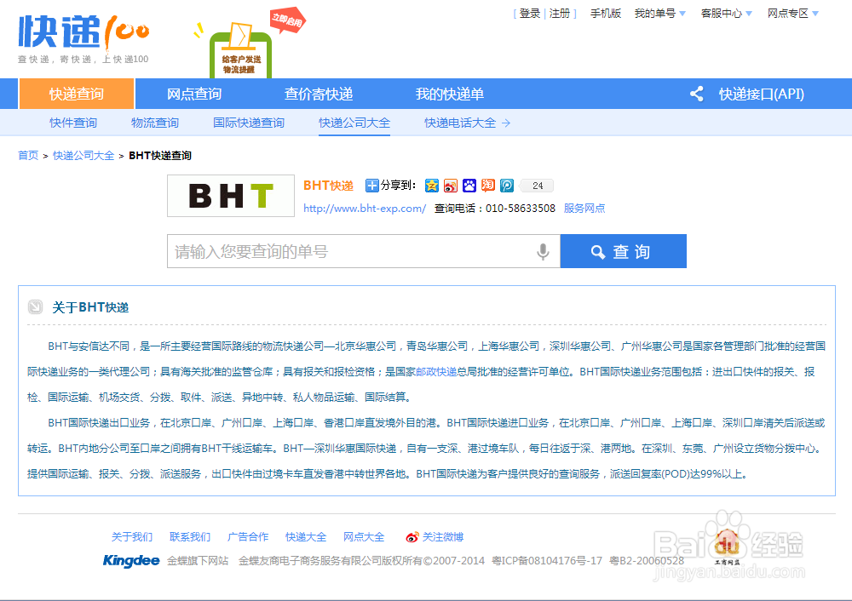Select the 快递公司大全 sub-tab

(x=354, y=123)
